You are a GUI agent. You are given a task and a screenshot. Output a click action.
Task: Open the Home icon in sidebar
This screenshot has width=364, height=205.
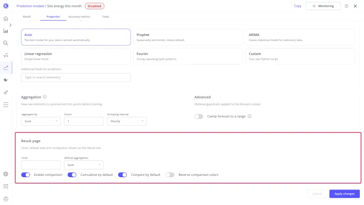tap(6, 19)
